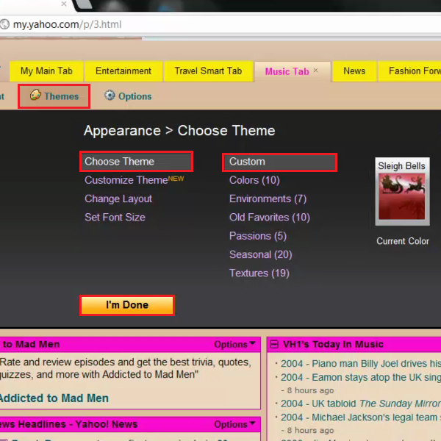Open the Fashion Forward tab

point(409,71)
